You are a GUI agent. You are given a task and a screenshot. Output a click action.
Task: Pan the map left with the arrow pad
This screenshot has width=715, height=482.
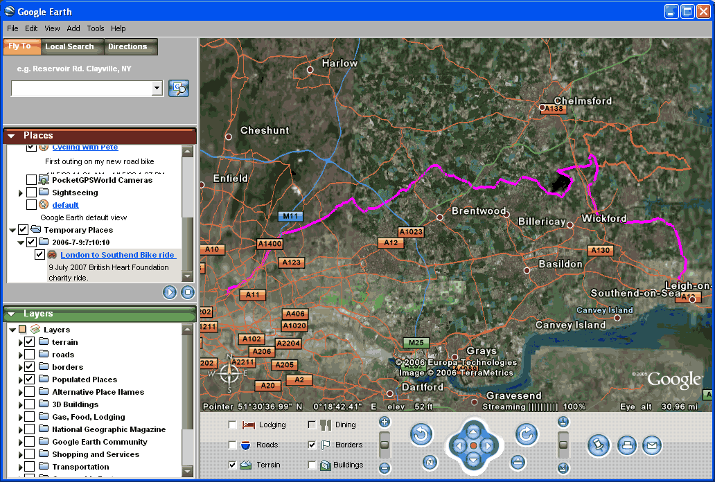459,445
